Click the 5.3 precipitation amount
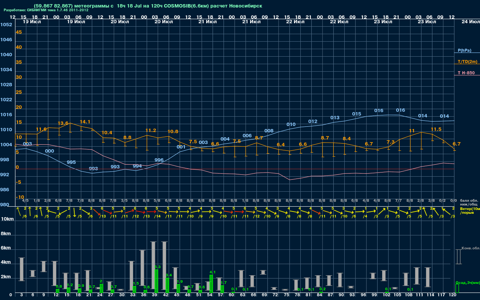The width and height of the screenshot is (480, 300). (157, 267)
